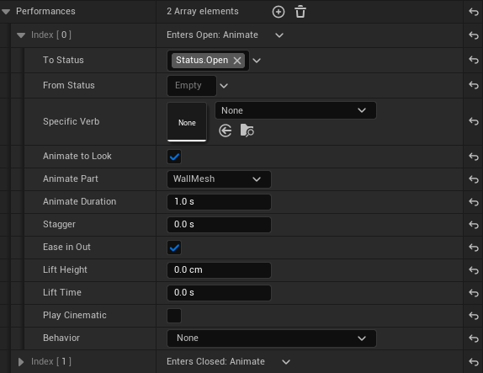Remove the Status.Open tag

click(237, 61)
